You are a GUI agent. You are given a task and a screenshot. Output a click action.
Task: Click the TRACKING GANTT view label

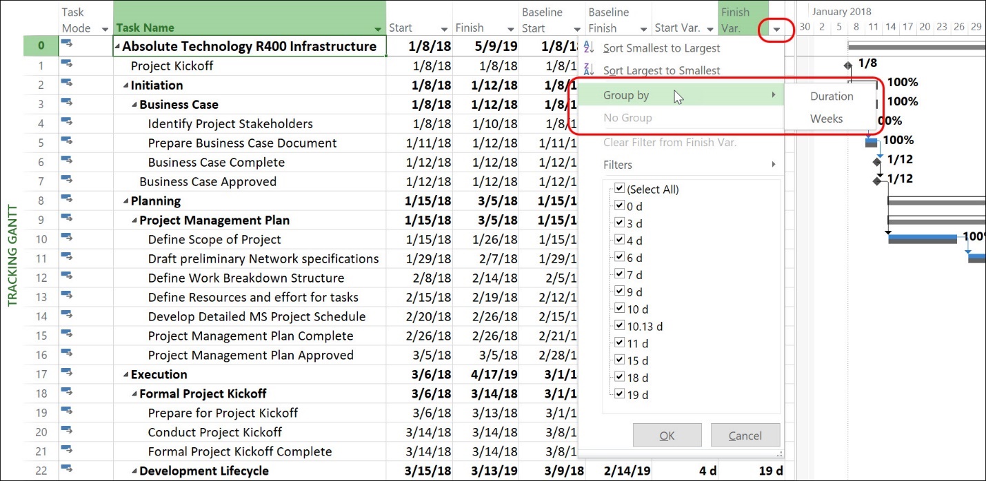pos(12,255)
